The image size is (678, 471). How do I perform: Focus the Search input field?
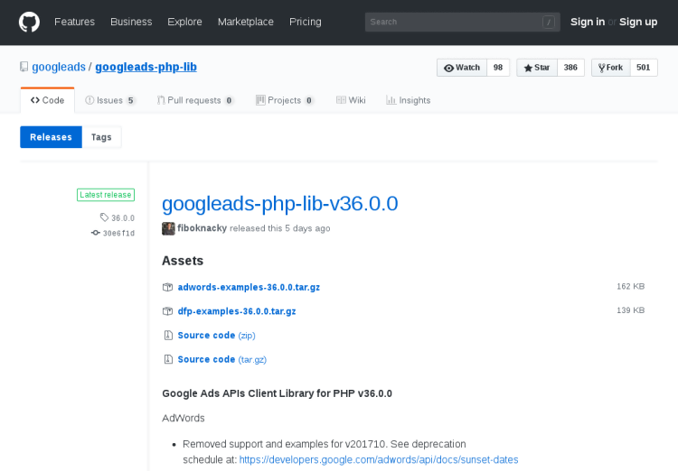(x=462, y=22)
